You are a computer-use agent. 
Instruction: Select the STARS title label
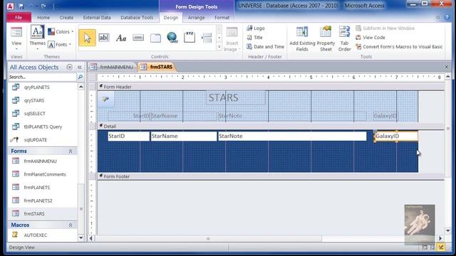pos(236,98)
